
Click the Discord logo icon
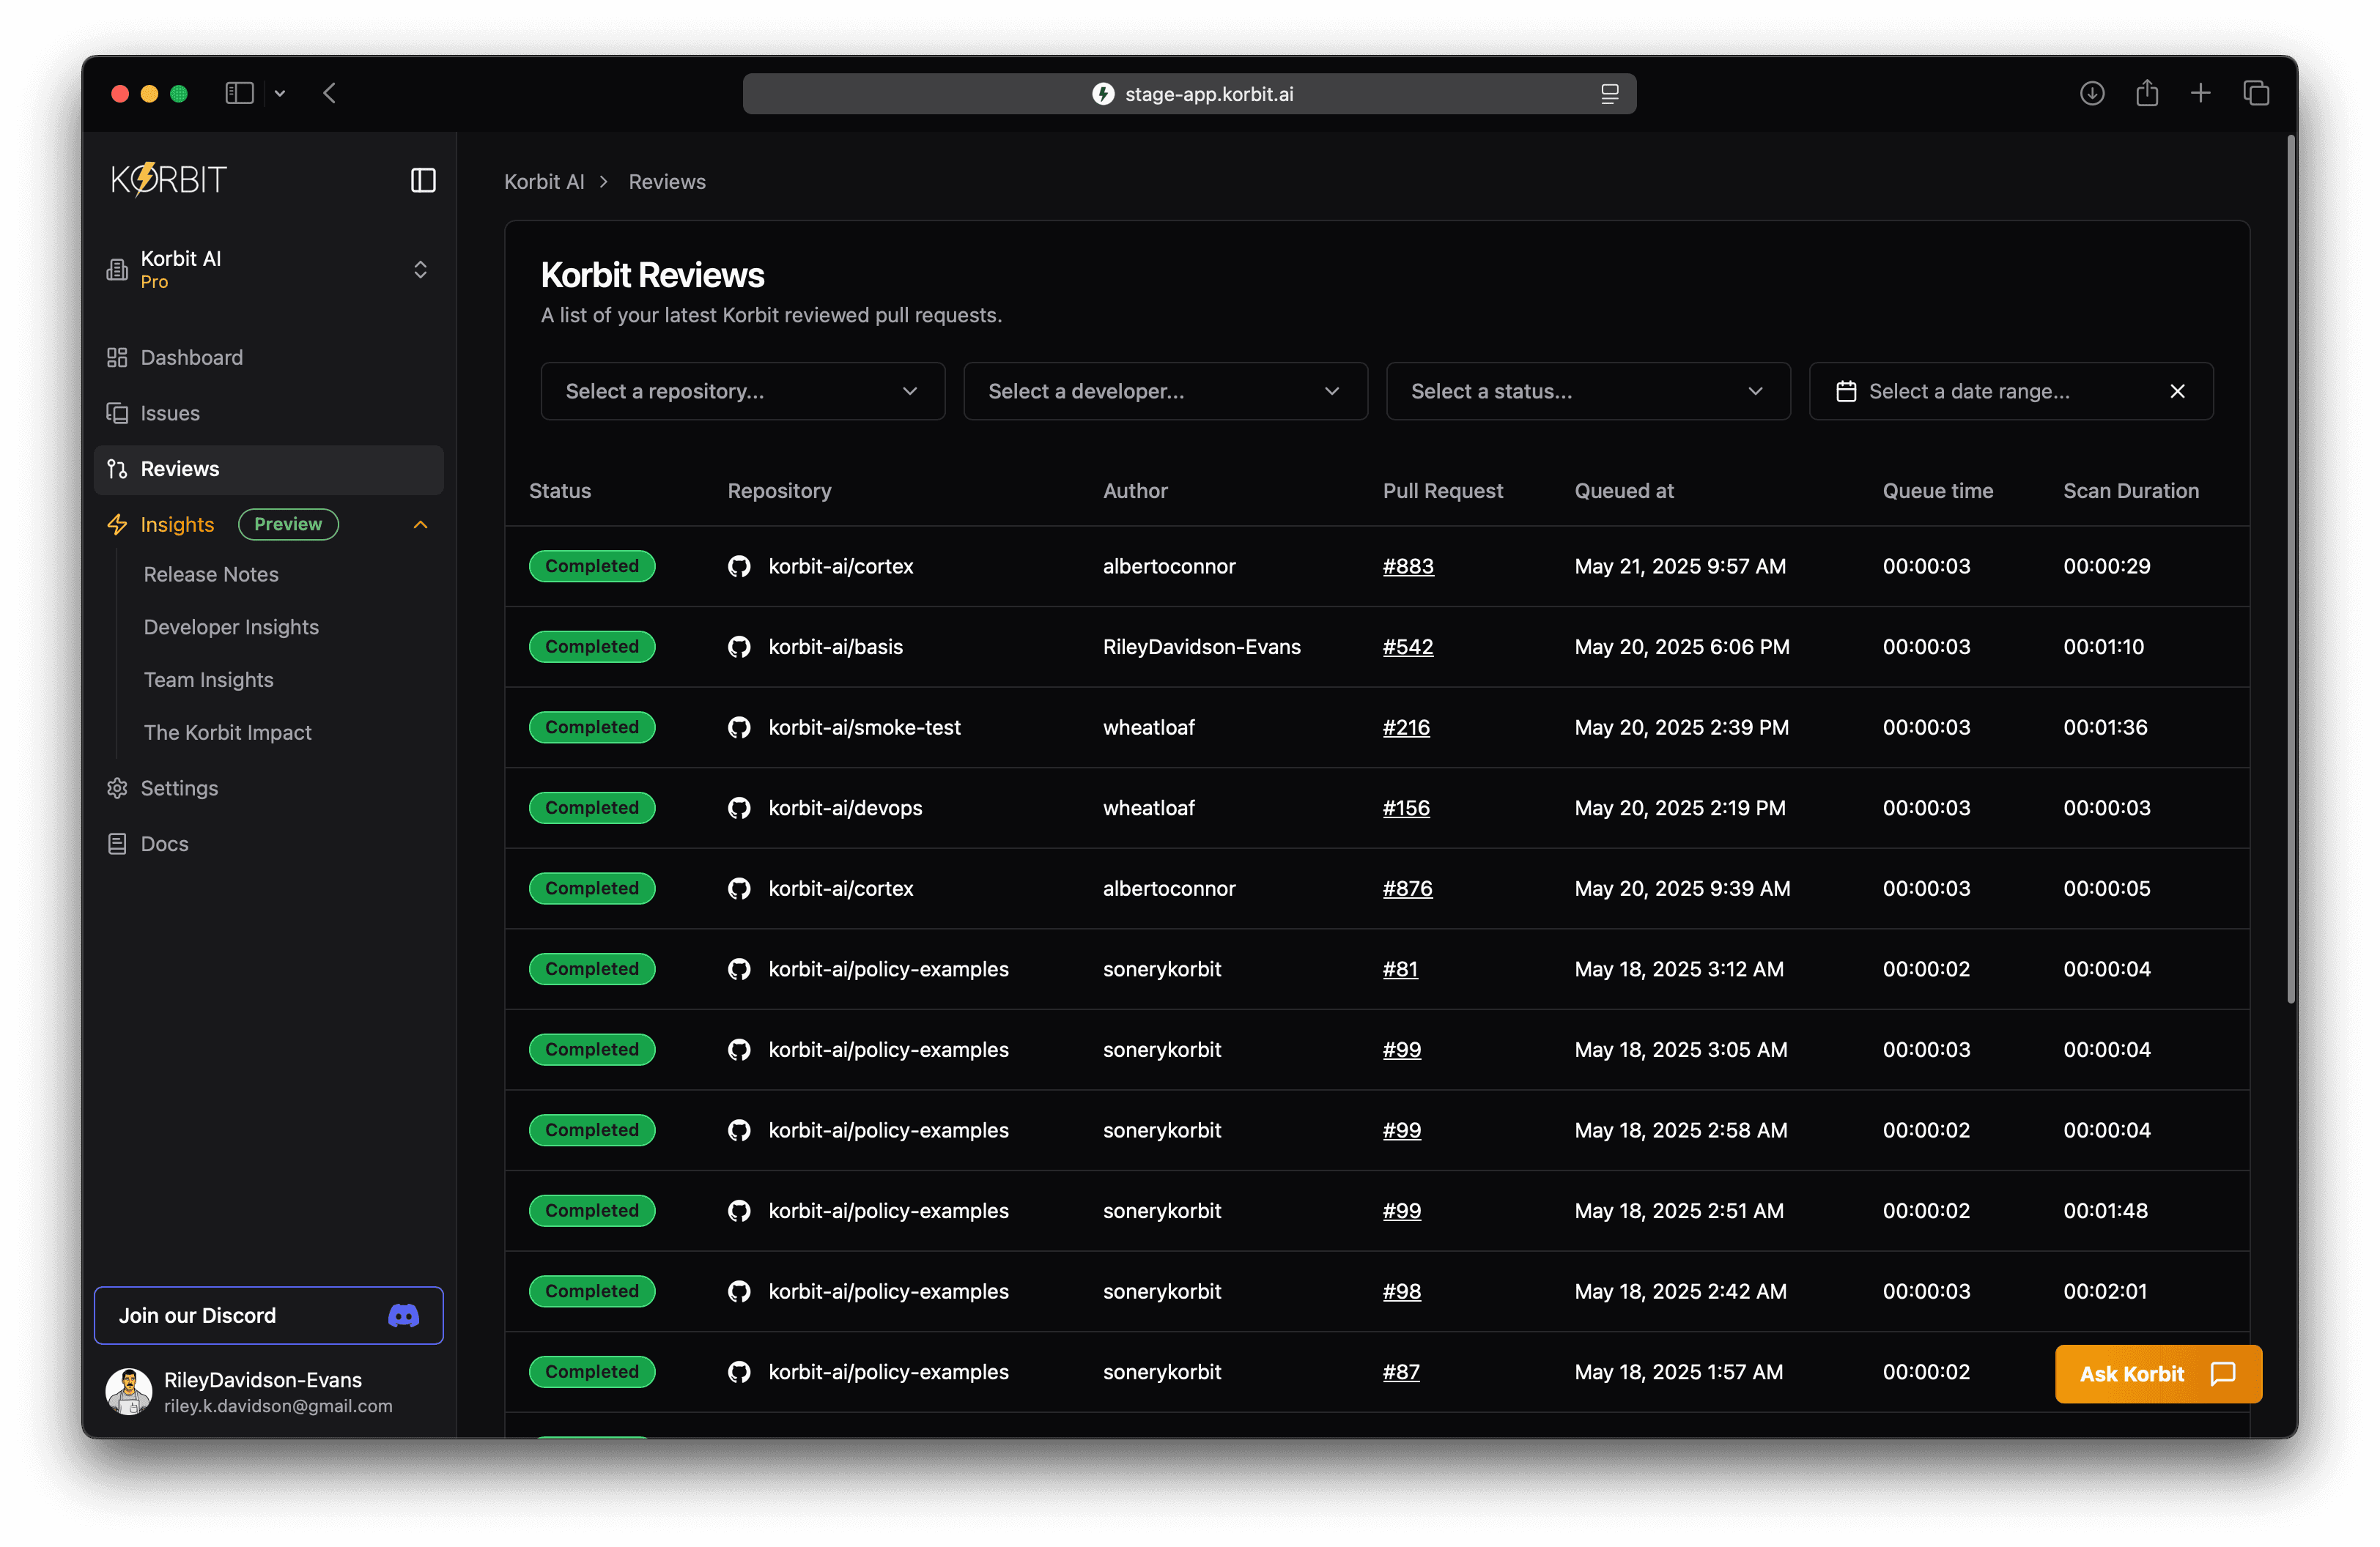[x=403, y=1315]
